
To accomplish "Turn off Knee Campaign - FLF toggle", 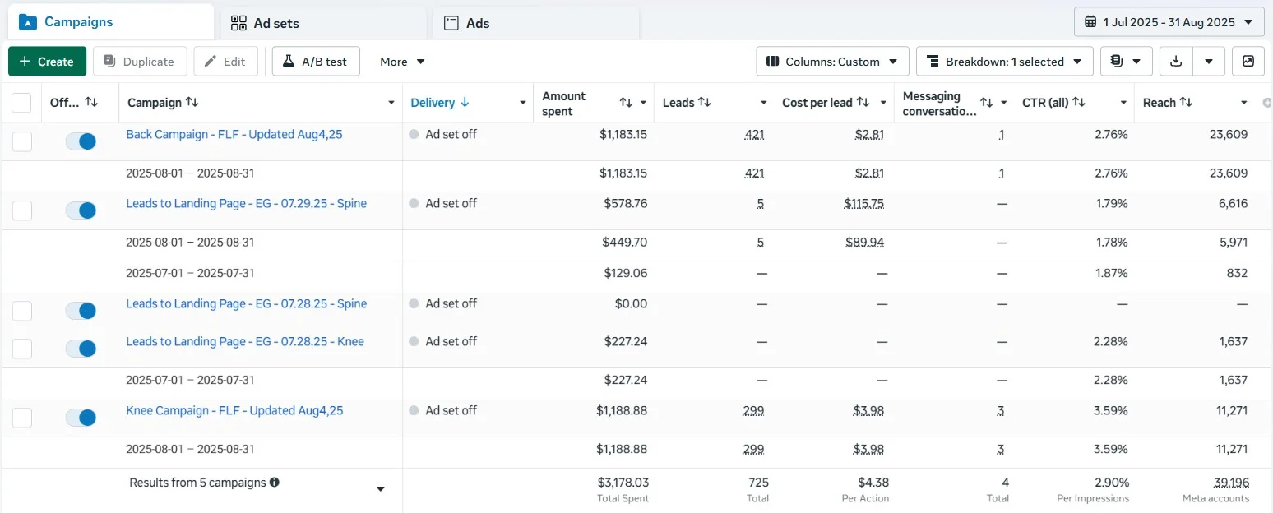I will coord(81,418).
